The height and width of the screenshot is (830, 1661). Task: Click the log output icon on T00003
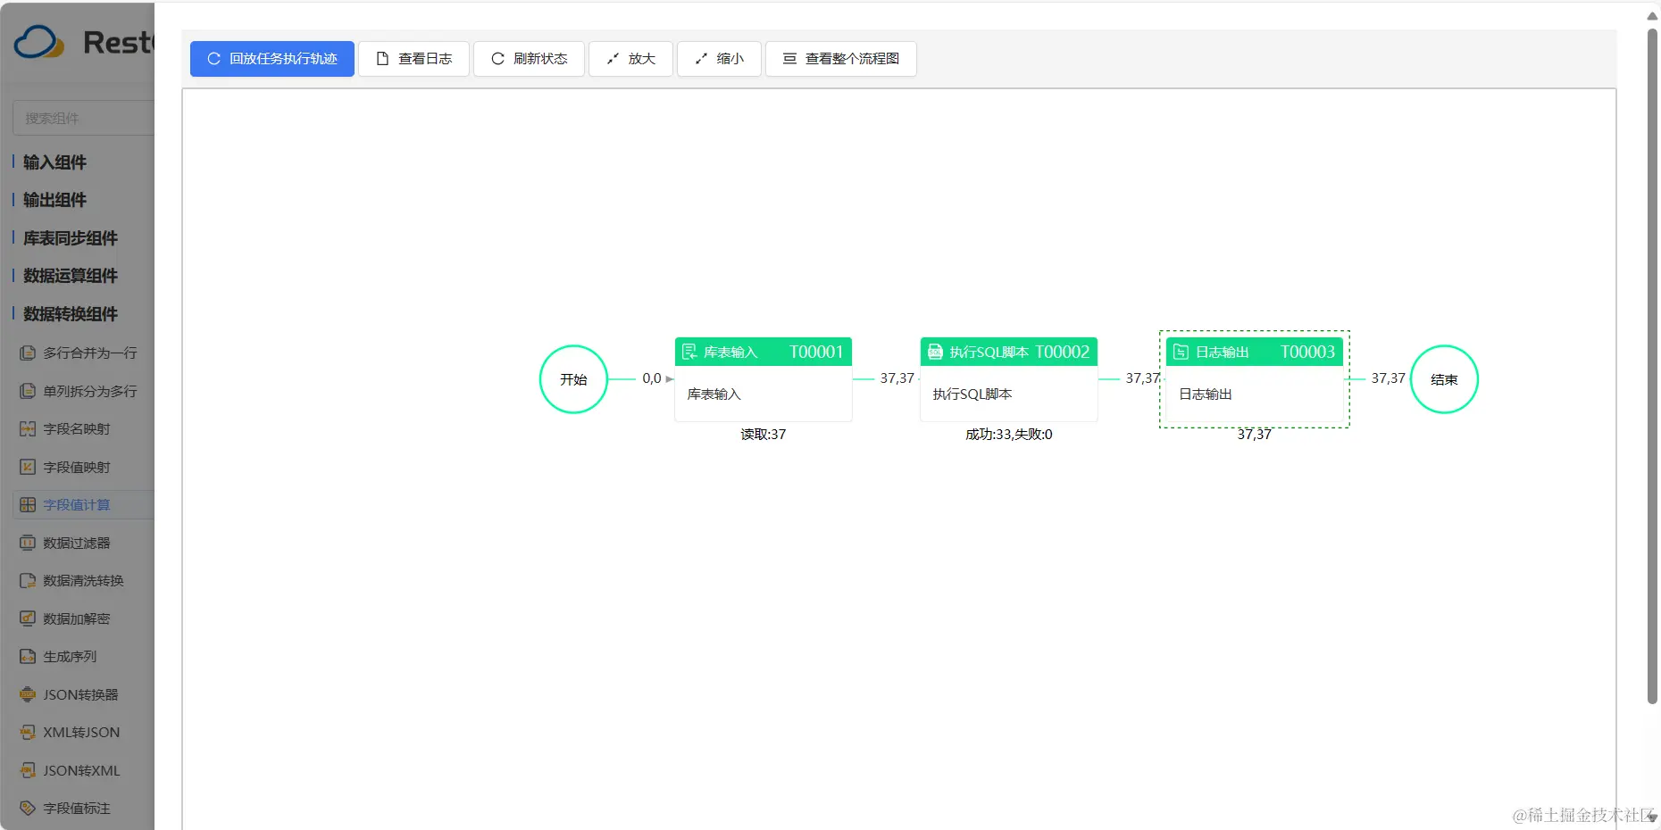tap(1181, 352)
